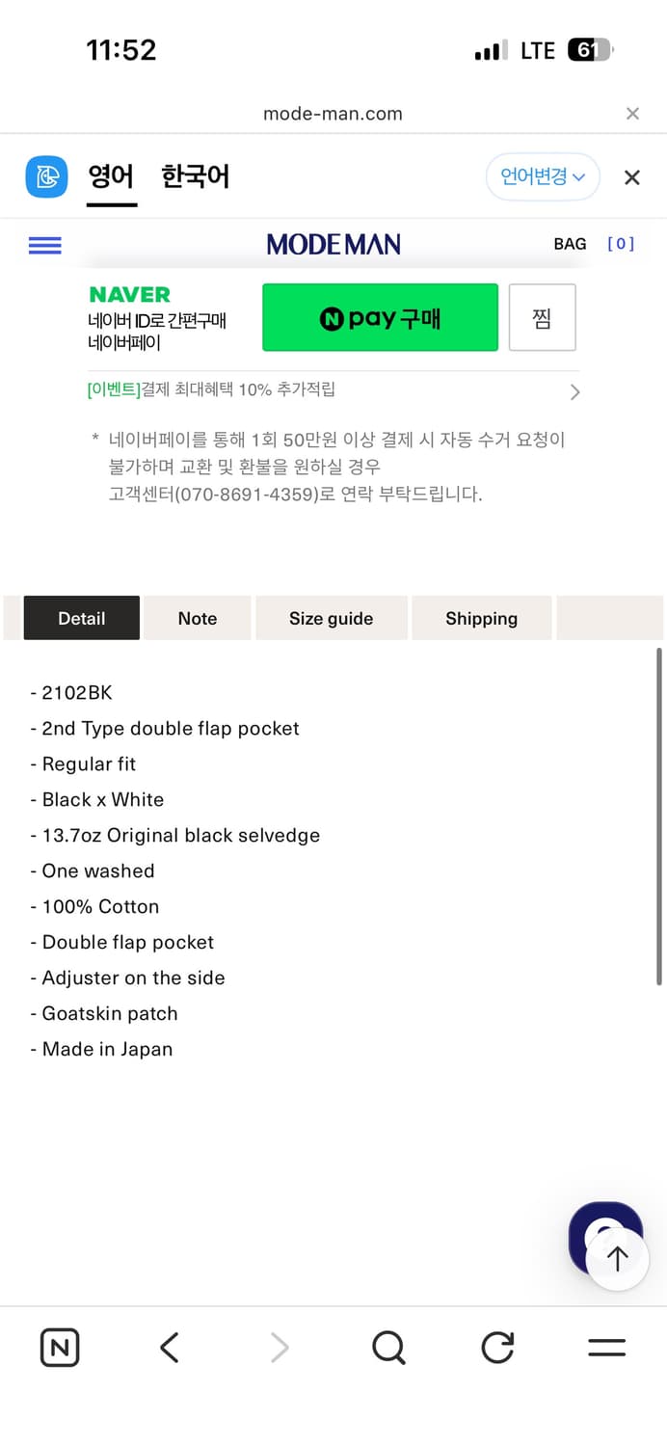Viewport: 667px width, 1446px height.
Task: Switch to the Note tab
Action: pos(197,617)
